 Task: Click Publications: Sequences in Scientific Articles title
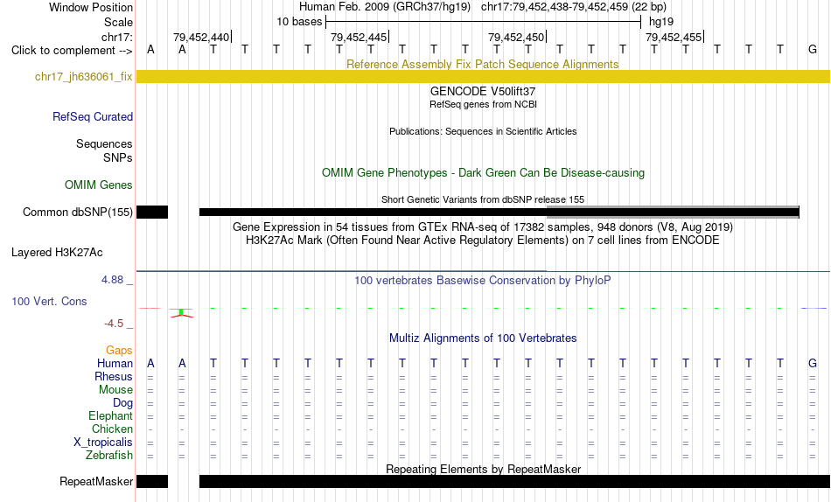(483, 131)
